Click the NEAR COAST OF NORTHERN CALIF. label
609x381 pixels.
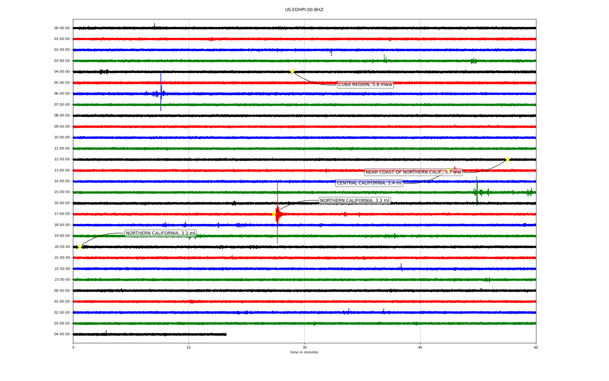pos(413,172)
